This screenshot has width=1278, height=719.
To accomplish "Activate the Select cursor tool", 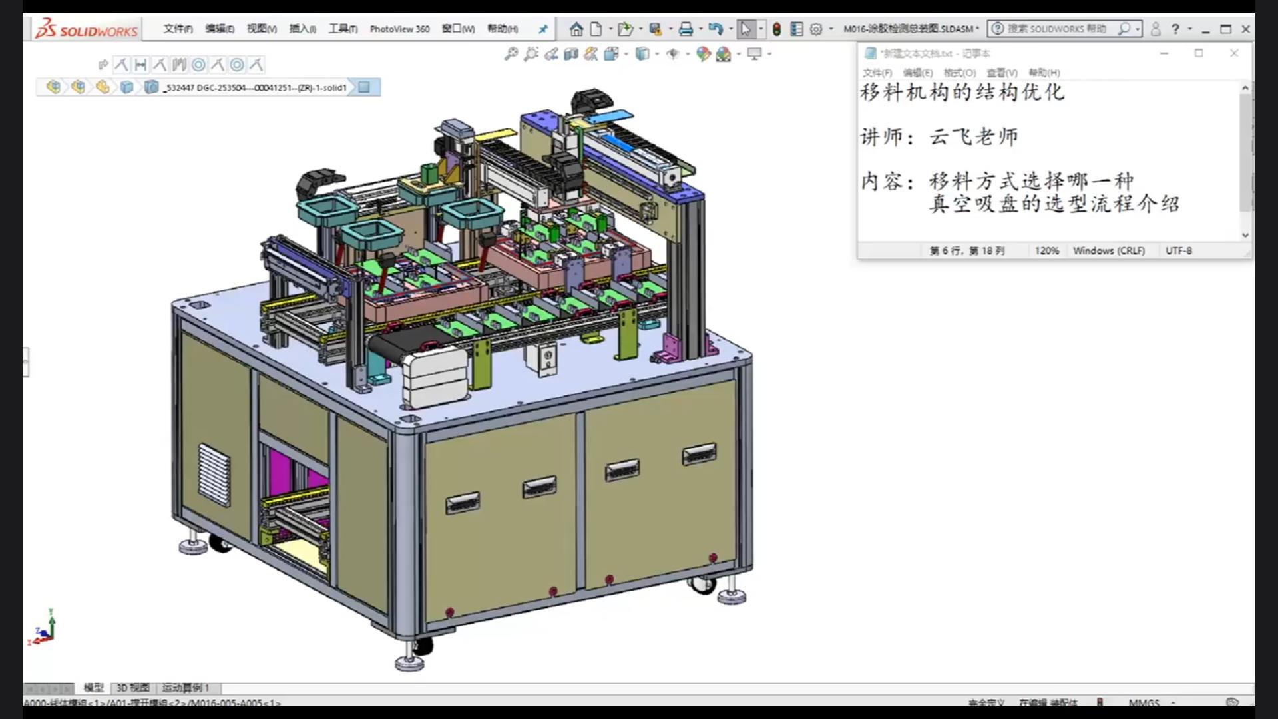I will click(745, 29).
